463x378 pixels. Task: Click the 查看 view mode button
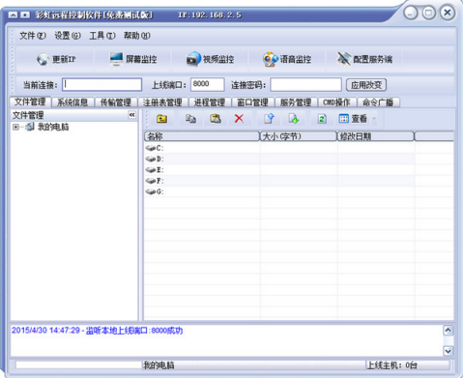point(353,119)
